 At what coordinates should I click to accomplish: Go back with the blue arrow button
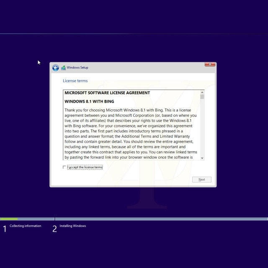(56, 68)
